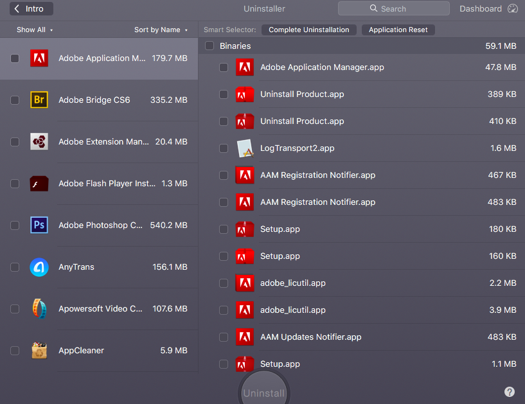Click the AAM Updates Notifier.app icon
525x404 pixels.
(x=245, y=337)
